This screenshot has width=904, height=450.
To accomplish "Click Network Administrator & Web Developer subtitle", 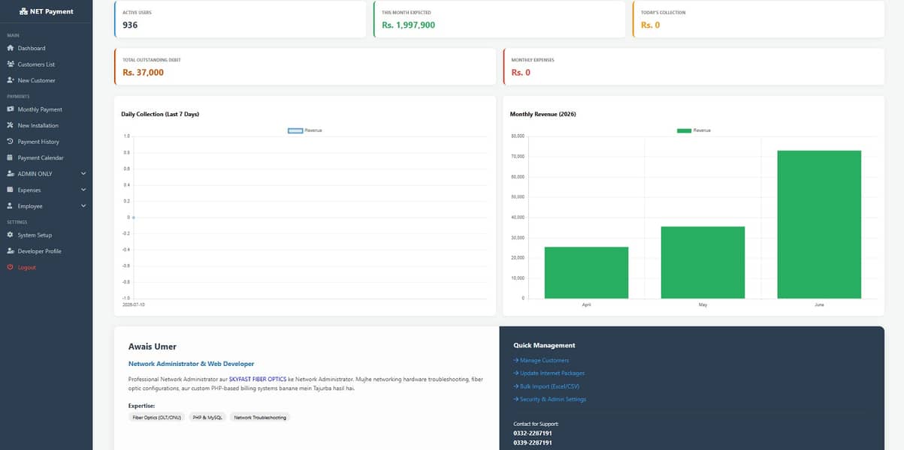I will (191, 364).
